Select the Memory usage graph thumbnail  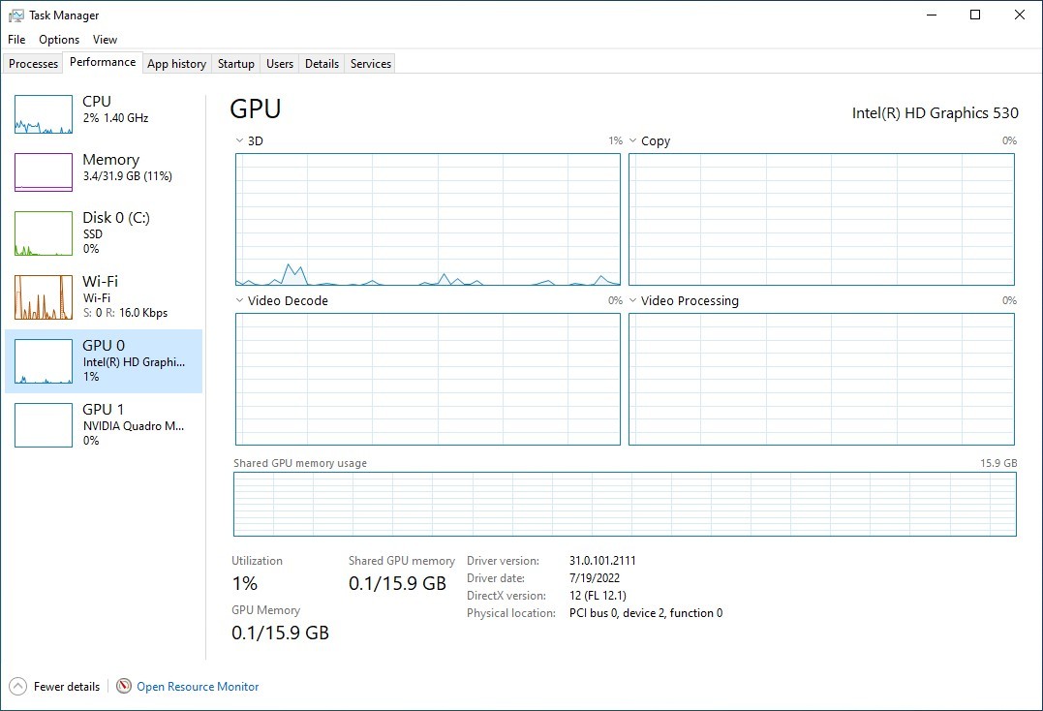tap(44, 172)
